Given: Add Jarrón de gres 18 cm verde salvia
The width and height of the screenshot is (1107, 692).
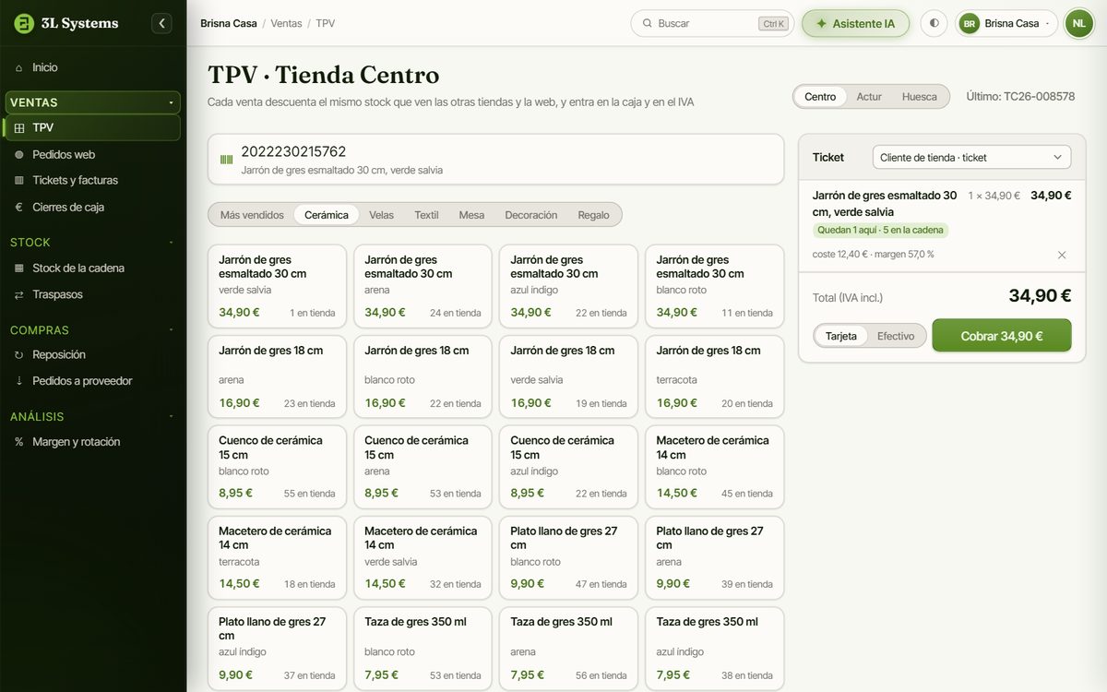Looking at the screenshot, I should pyautogui.click(x=568, y=376).
